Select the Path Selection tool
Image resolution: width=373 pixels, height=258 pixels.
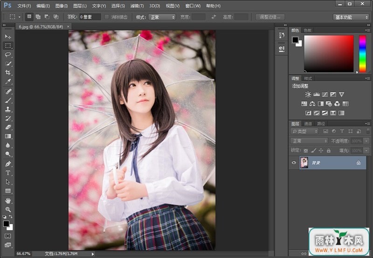click(8, 182)
